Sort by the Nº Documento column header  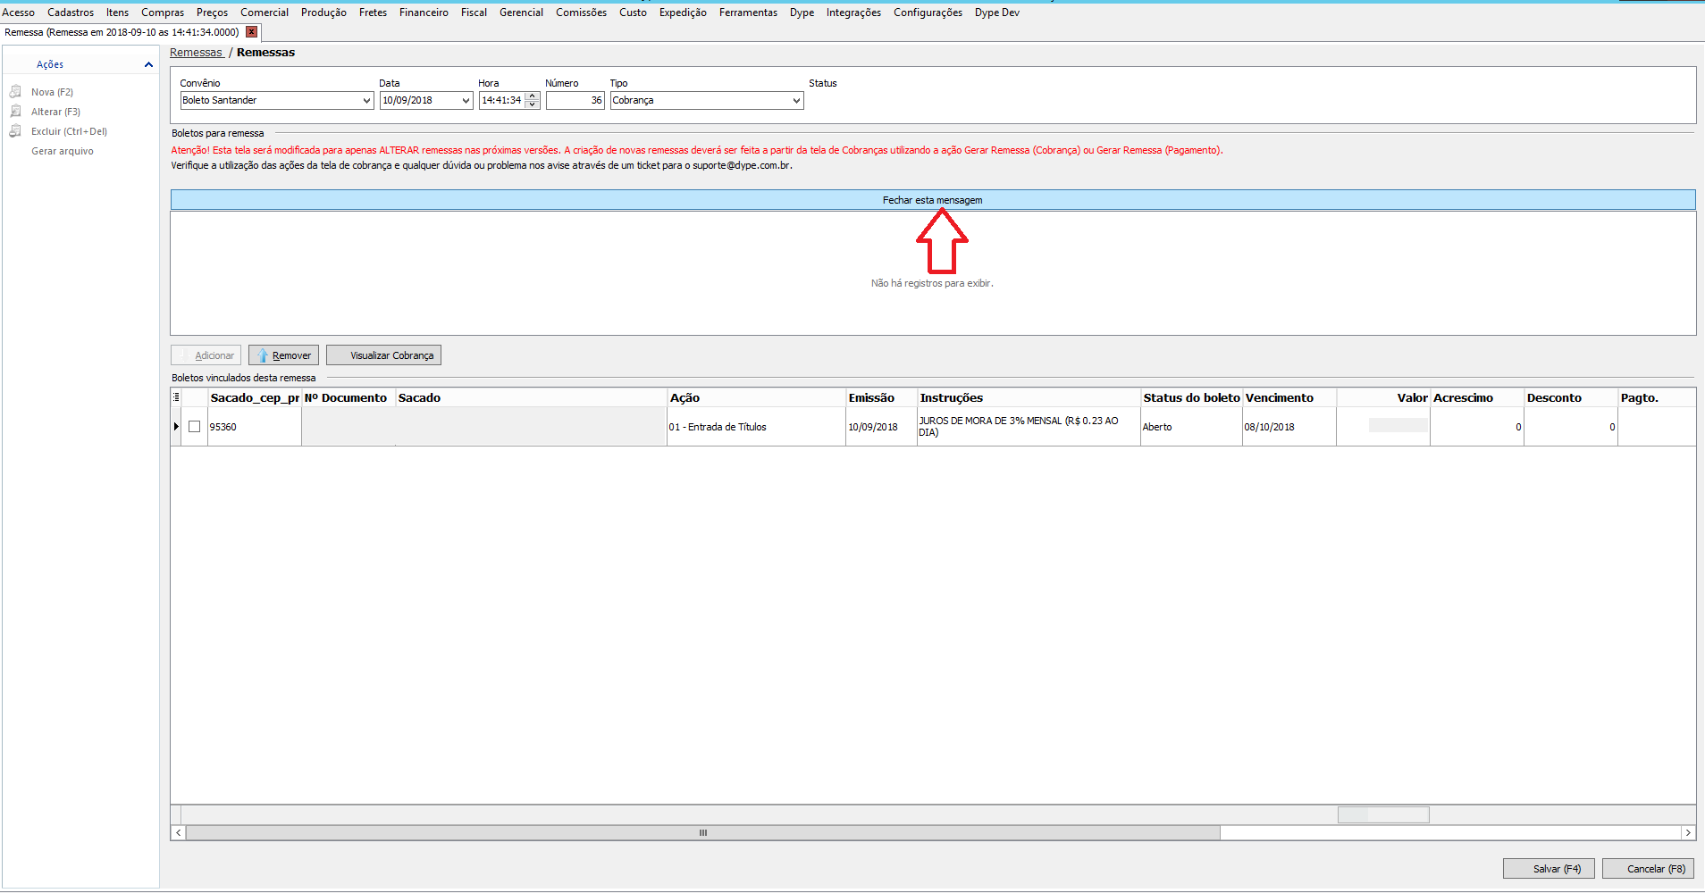pyautogui.click(x=349, y=397)
